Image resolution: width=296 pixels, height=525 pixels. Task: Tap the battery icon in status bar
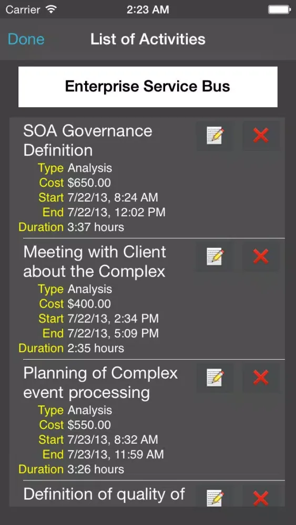279,9
